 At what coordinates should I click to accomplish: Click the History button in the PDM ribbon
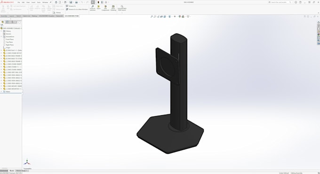point(57,13)
